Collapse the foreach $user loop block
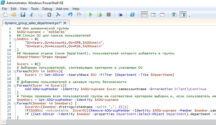Image resolution: width=216 pixels, height=125 pixels. (x=15, y=86)
